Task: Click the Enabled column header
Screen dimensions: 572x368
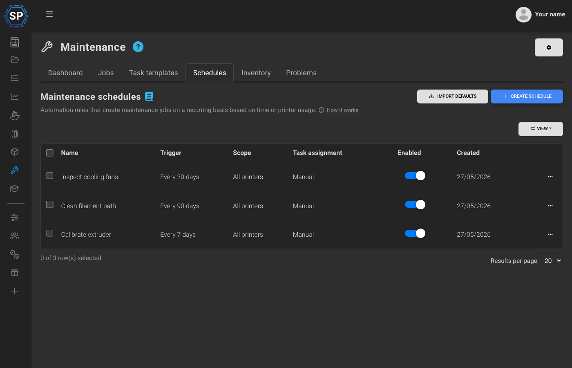Action: click(409, 153)
